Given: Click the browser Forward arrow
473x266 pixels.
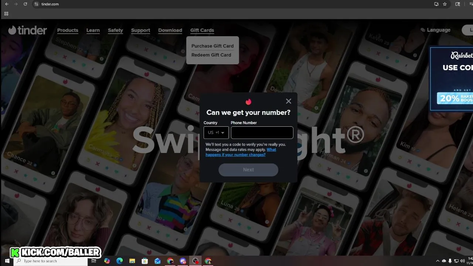Looking at the screenshot, I should point(16,4).
